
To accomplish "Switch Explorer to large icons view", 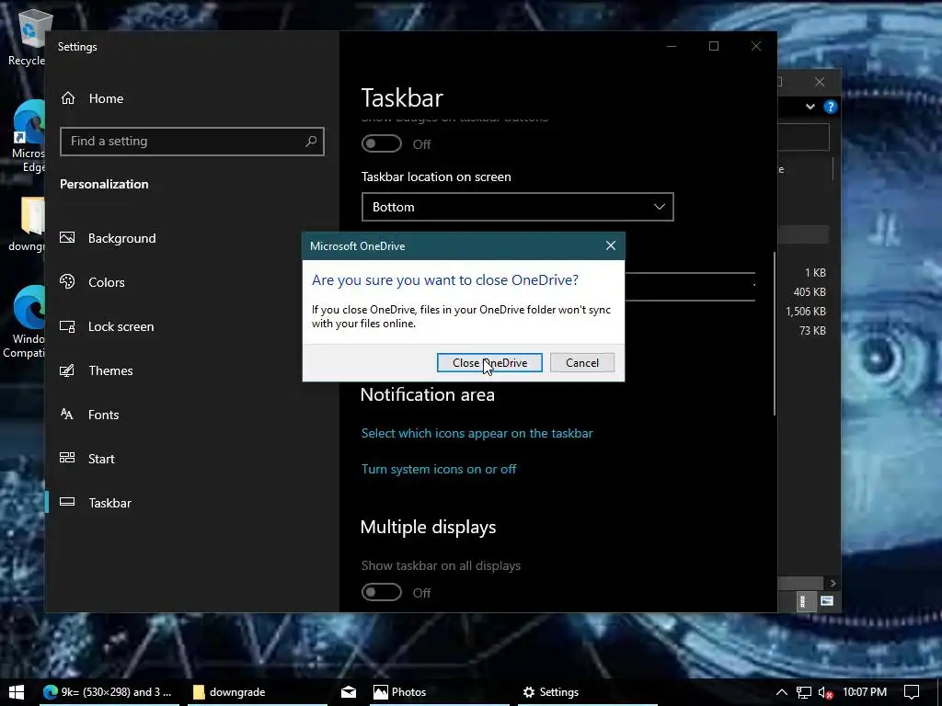I will click(827, 601).
